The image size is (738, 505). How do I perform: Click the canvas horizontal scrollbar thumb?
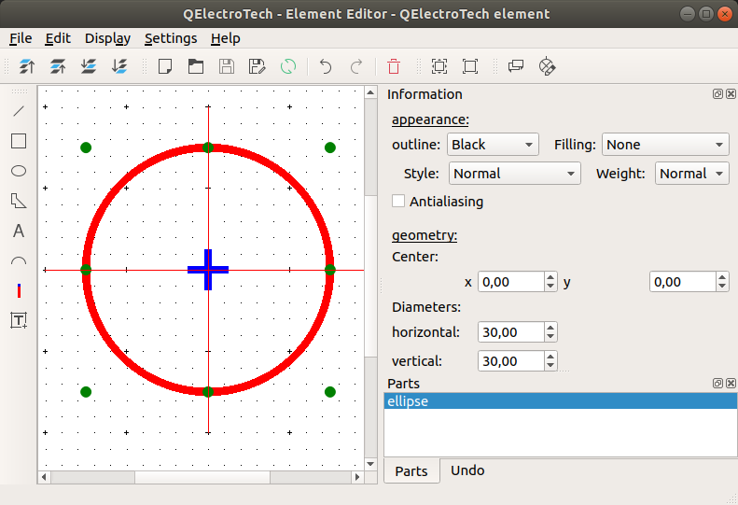point(202,477)
